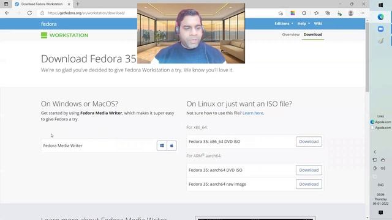The width and height of the screenshot is (392, 220).
Task: Open the clock showing 09:09 Thursday
Action: (381, 199)
